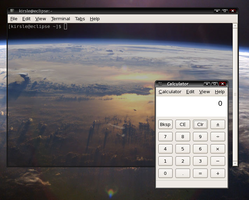Click the terminal scrollbar down arrow

[x=235, y=163]
